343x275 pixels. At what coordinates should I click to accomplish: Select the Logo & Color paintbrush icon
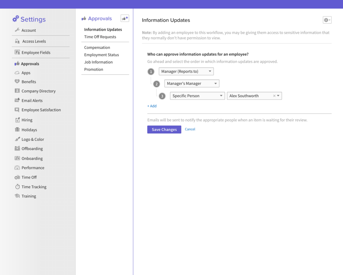(x=17, y=139)
